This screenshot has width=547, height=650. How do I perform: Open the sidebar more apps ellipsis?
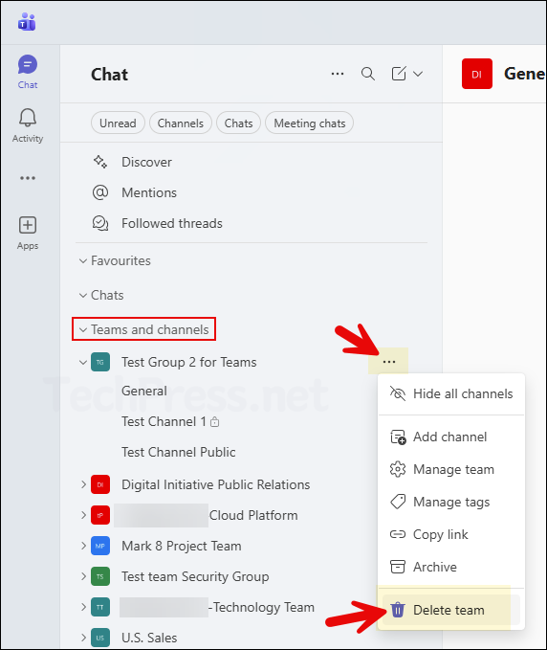coord(28,178)
